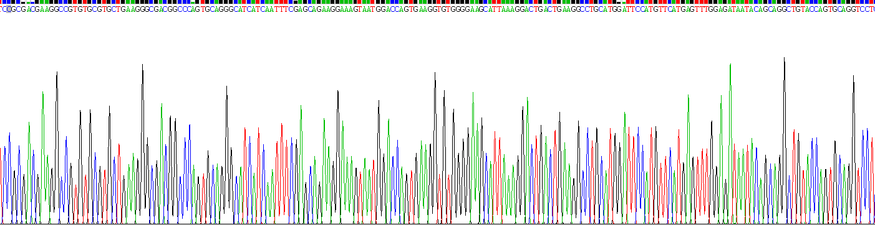Click the 'GTAATGG' bases in the sequence row
This screenshot has height=225, width=875.
369,9
